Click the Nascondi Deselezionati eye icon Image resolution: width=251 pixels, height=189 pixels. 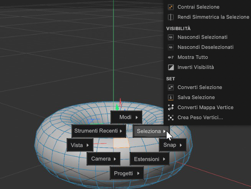(x=171, y=47)
